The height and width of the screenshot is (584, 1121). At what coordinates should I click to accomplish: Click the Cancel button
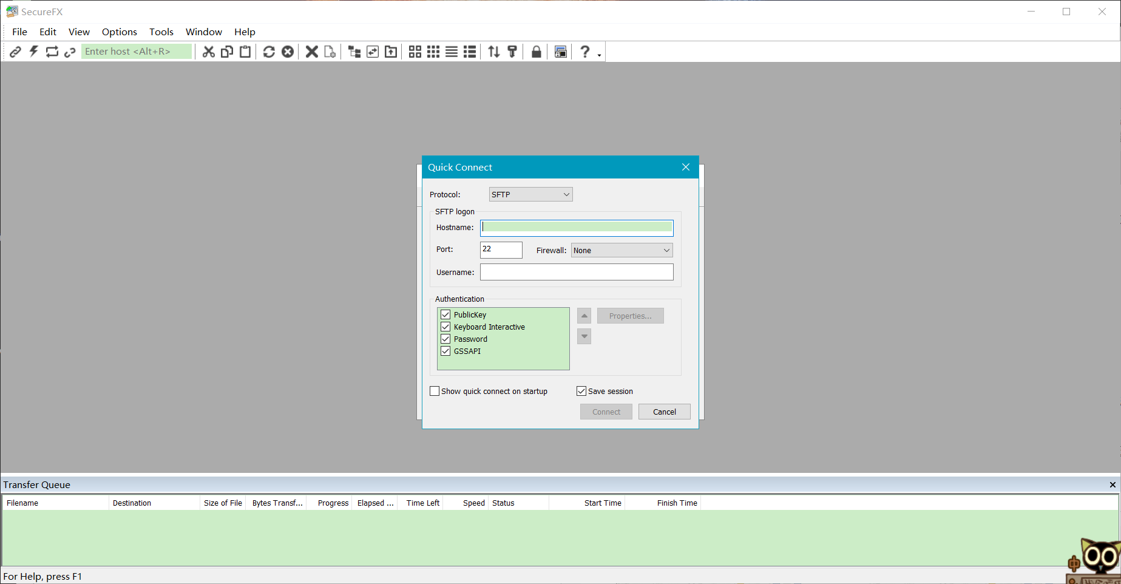[665, 412]
